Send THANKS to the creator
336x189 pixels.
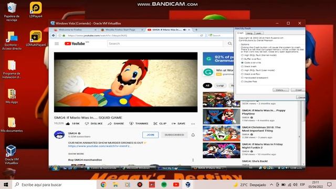pos(139,124)
